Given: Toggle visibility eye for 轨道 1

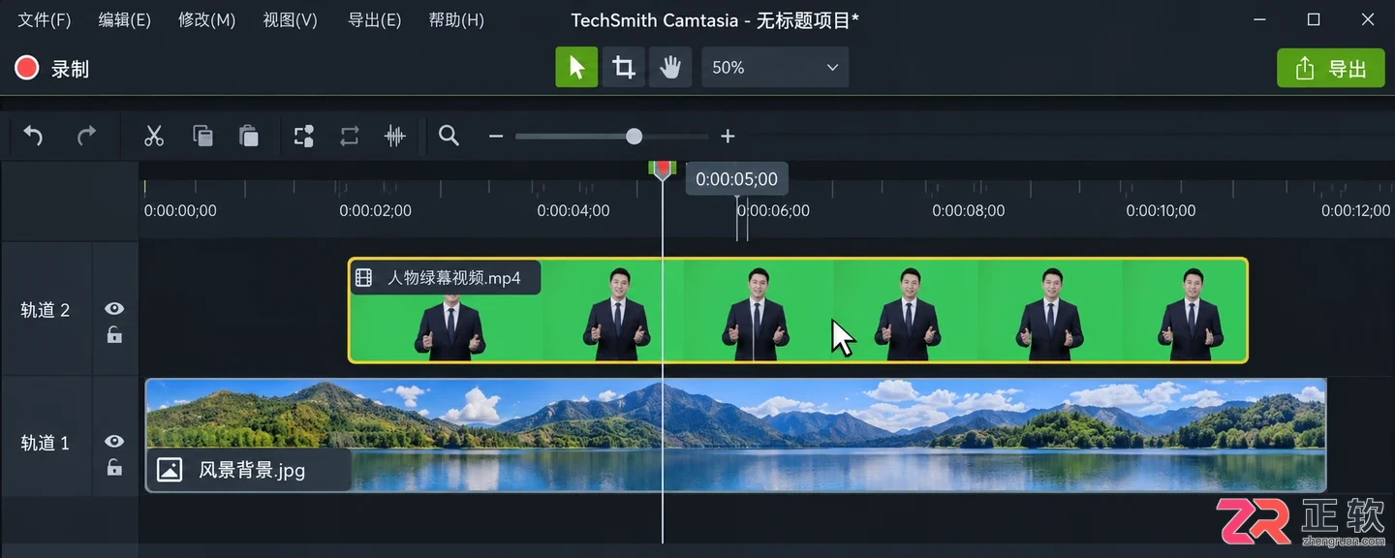Looking at the screenshot, I should coord(114,441).
